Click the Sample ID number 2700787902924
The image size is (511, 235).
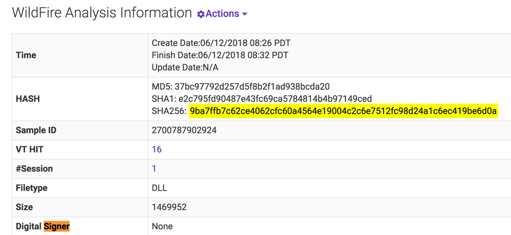[184, 130]
